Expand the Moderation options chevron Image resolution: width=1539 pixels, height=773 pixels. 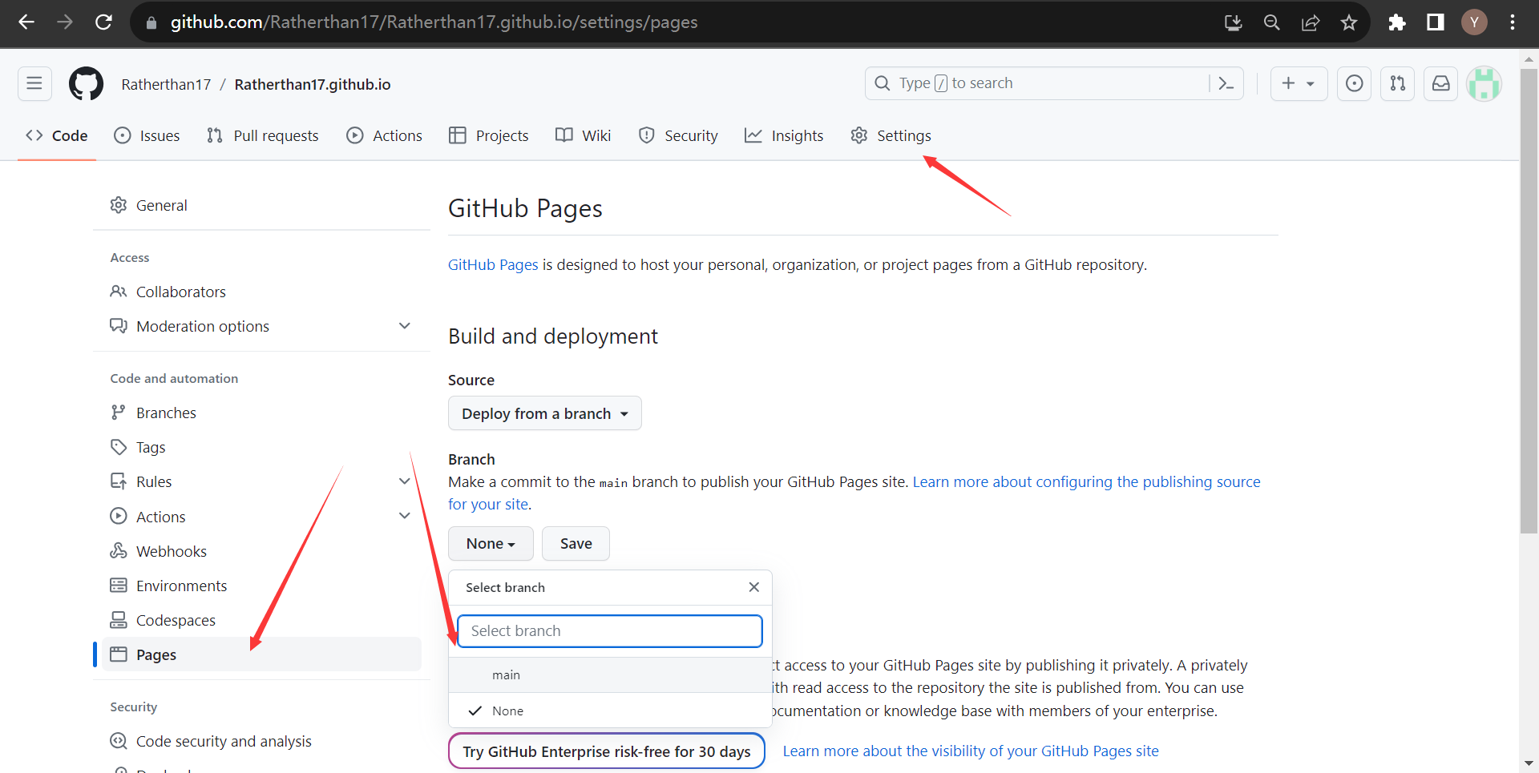pos(405,326)
